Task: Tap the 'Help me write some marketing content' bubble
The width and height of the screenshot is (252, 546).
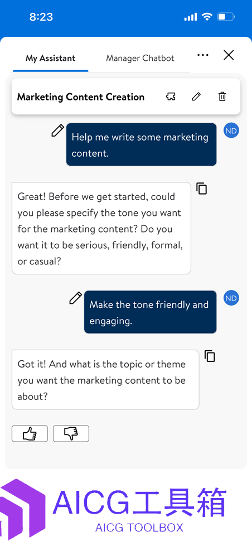Action: (x=141, y=144)
